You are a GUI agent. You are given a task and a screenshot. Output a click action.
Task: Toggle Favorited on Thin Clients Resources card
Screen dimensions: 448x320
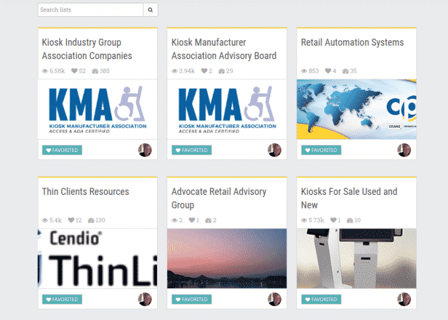pyautogui.click(x=62, y=299)
